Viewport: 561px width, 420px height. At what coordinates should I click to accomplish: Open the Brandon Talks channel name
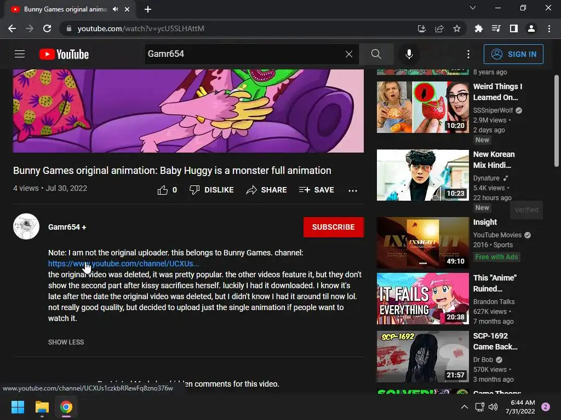click(x=494, y=301)
